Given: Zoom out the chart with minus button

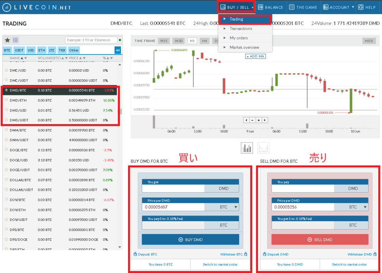Looking at the screenshot, I should 253,120.
